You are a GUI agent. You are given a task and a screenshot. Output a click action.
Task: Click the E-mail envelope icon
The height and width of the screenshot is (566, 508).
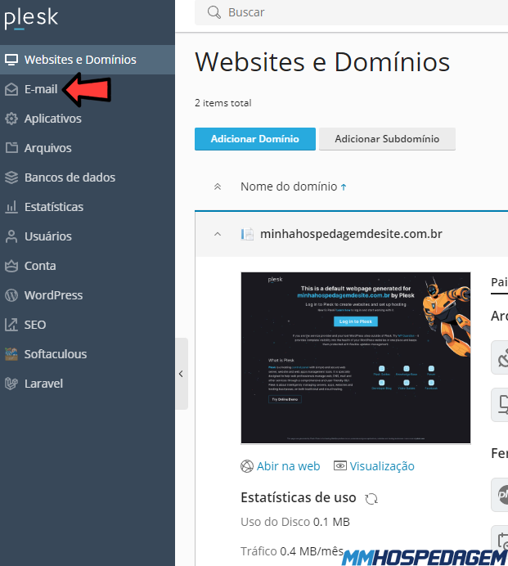coord(11,89)
